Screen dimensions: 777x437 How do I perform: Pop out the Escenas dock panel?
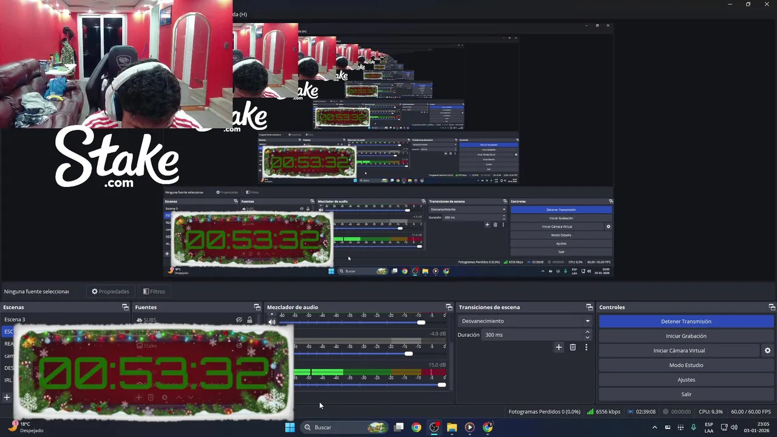click(125, 307)
